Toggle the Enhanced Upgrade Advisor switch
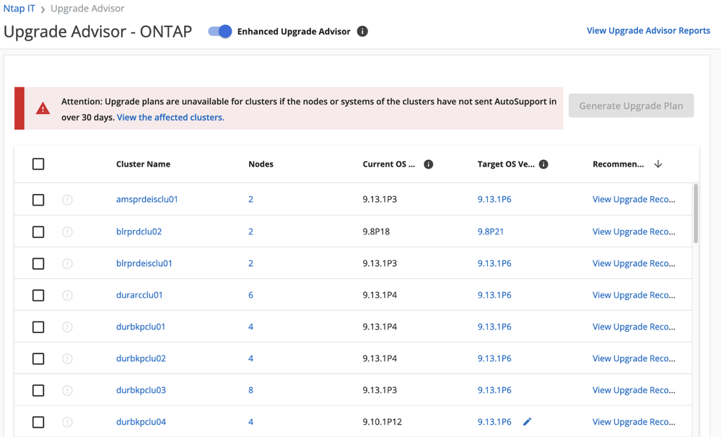721x437 pixels. pos(220,31)
